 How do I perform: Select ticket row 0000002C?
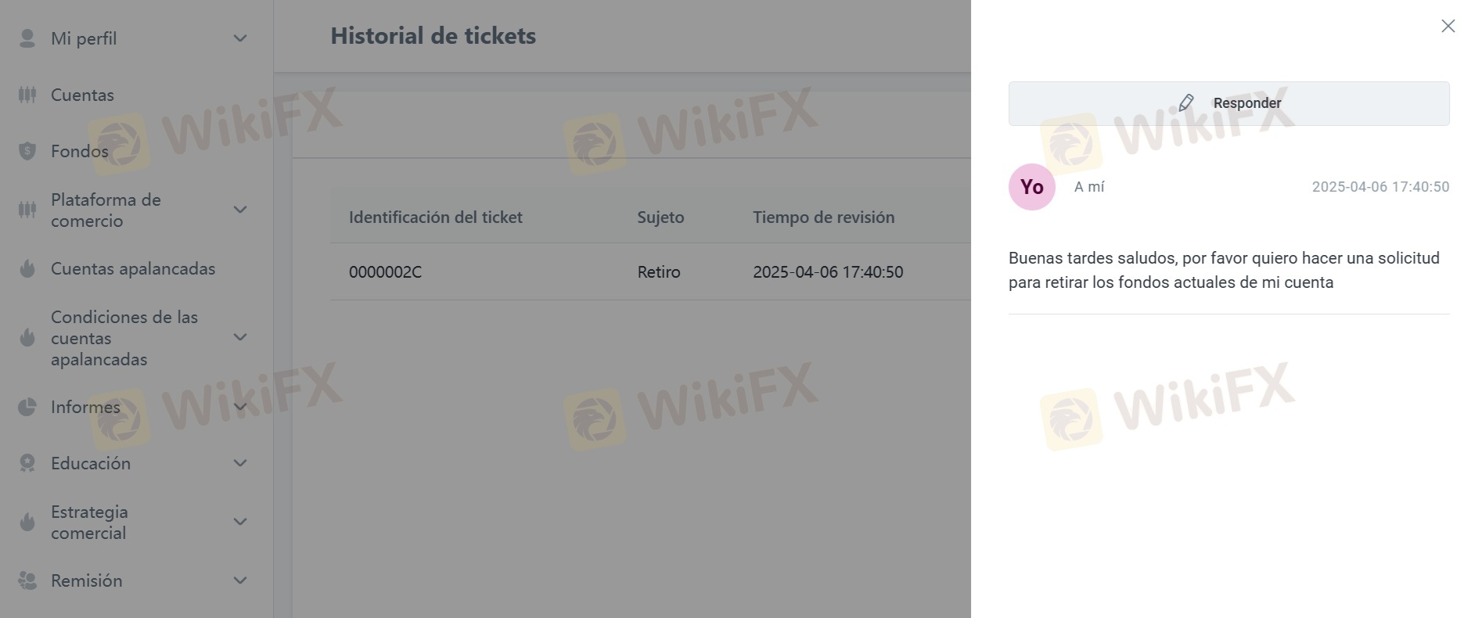coord(650,271)
